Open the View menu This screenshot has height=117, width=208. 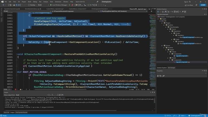click(14, 2)
